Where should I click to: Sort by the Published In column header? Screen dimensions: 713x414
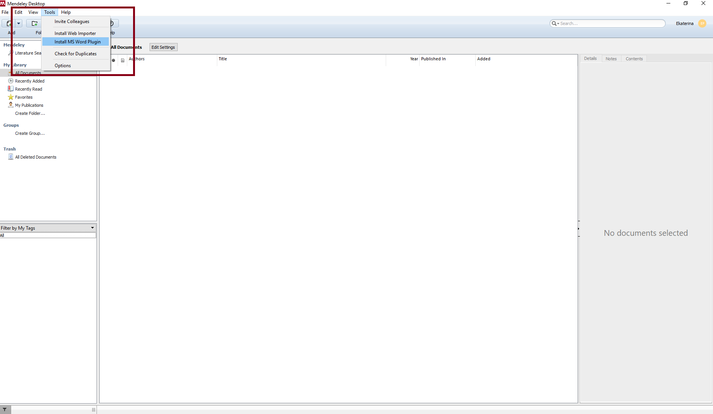click(447, 59)
